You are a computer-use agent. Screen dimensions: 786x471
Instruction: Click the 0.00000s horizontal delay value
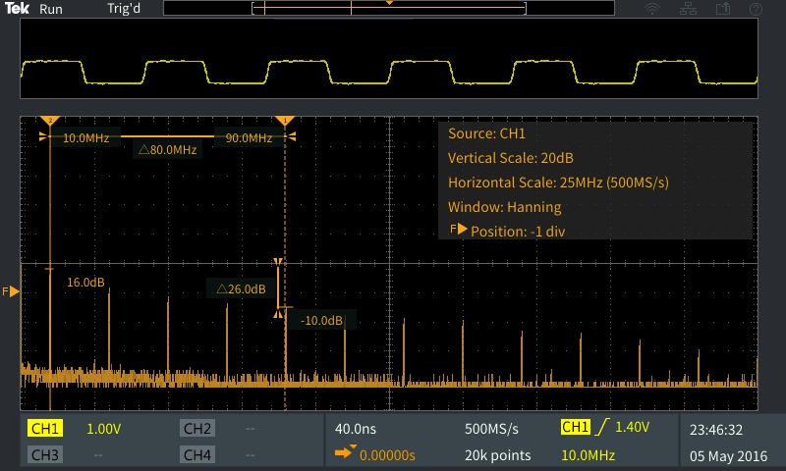tap(387, 455)
